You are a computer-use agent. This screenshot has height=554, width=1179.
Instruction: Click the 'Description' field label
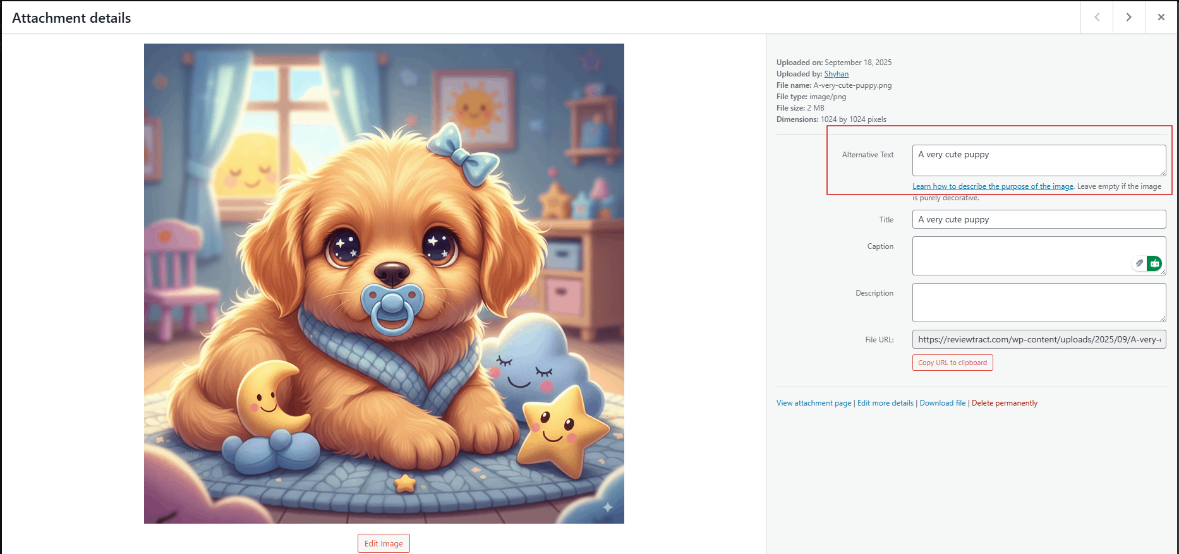coord(874,293)
